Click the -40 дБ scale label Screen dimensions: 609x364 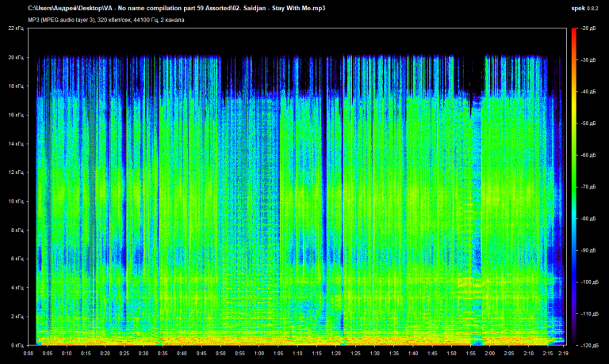(588, 92)
